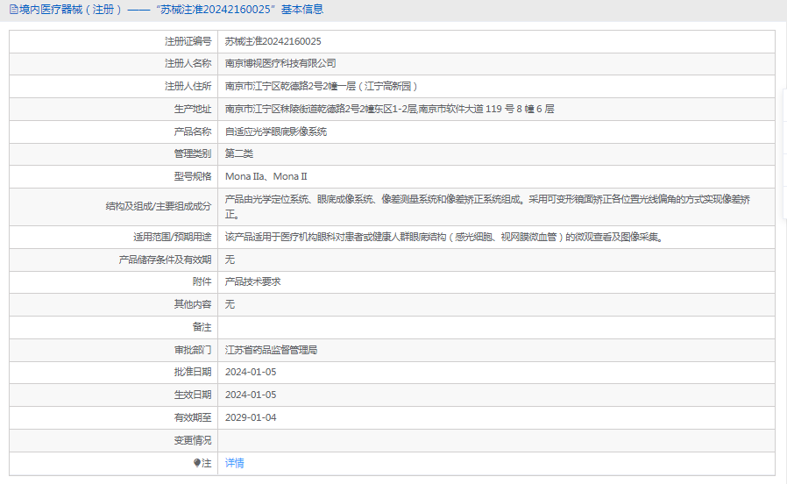The height and width of the screenshot is (484, 787).
Task: Select the registrant address 南京市江宁区乾德路2号2幢一层
Action: 322,86
